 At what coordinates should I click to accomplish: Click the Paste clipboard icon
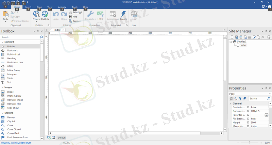[x=5, y=14]
